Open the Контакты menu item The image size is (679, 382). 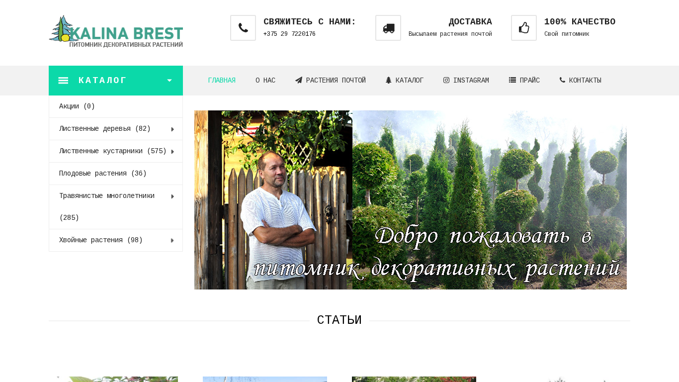pos(581,81)
